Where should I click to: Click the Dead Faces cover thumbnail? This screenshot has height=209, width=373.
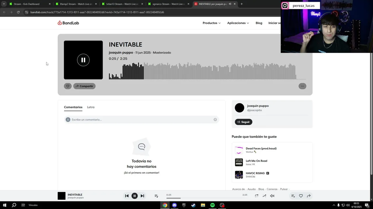239,150
